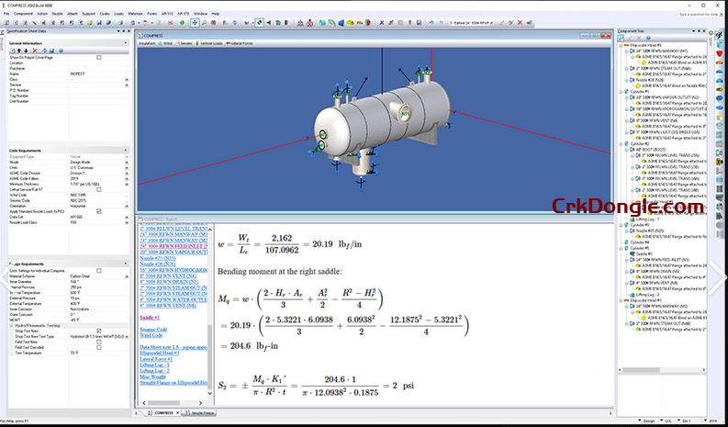
Task: Click the pencil edit icon in right toolbar
Action: click(x=501, y=22)
